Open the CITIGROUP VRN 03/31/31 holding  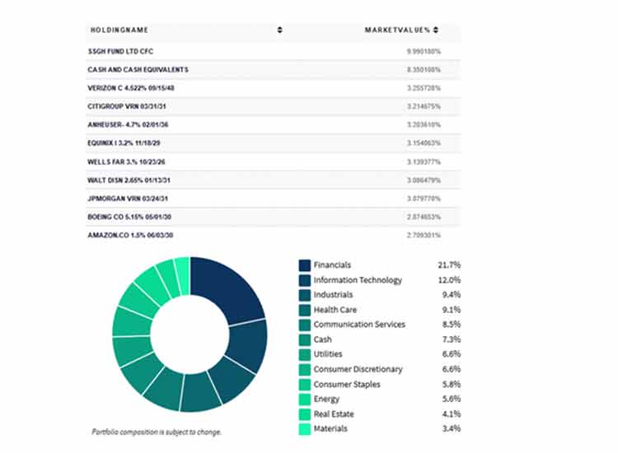[x=128, y=106]
